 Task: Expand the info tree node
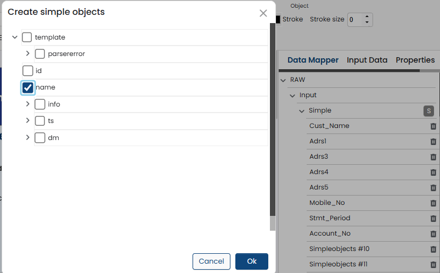[27, 104]
